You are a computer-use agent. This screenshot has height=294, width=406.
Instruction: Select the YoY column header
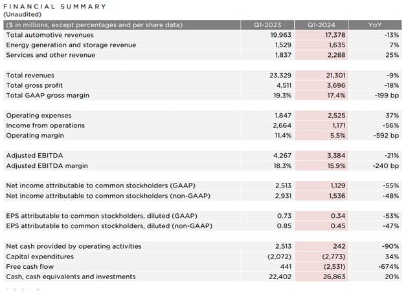[375, 25]
